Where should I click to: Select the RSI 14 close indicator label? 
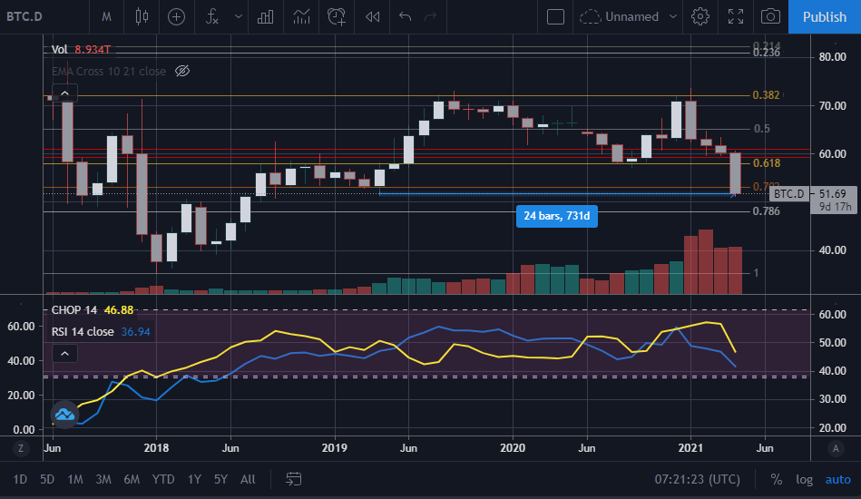pyautogui.click(x=83, y=331)
